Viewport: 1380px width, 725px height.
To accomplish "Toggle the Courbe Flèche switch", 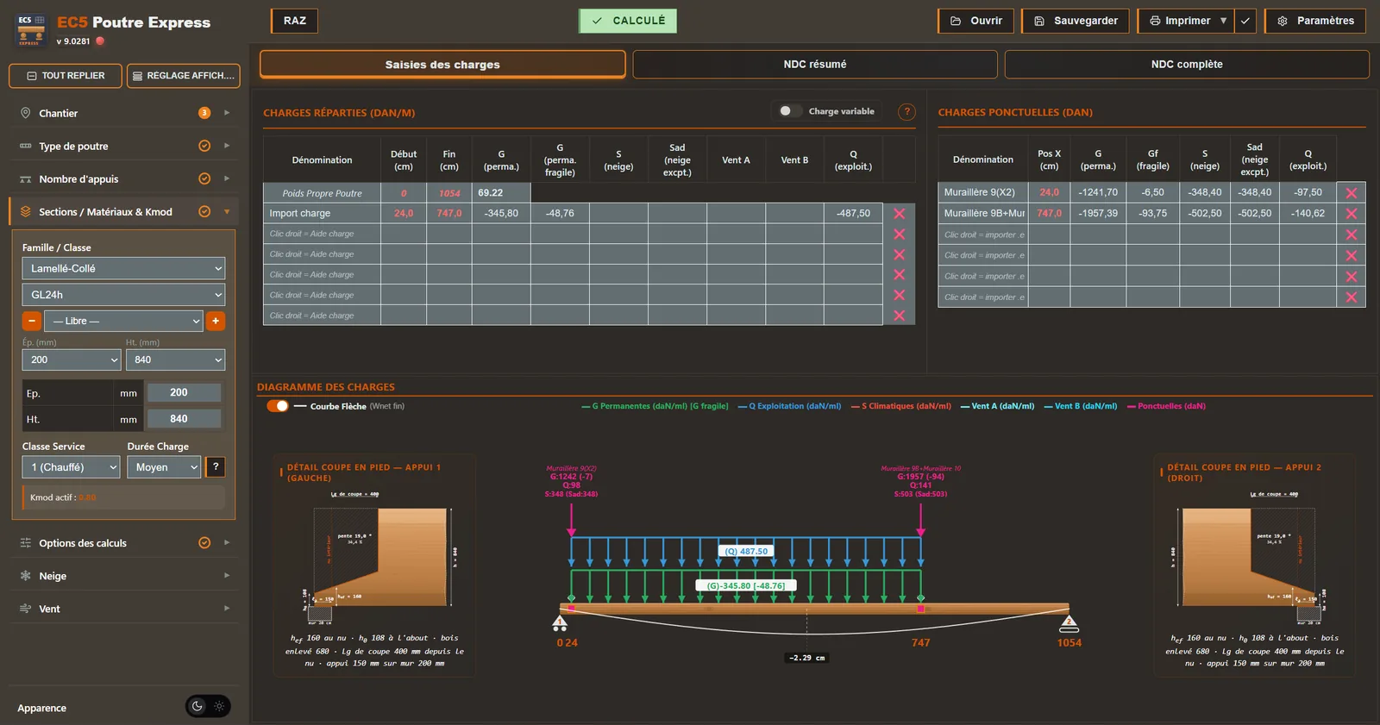I will pyautogui.click(x=278, y=406).
